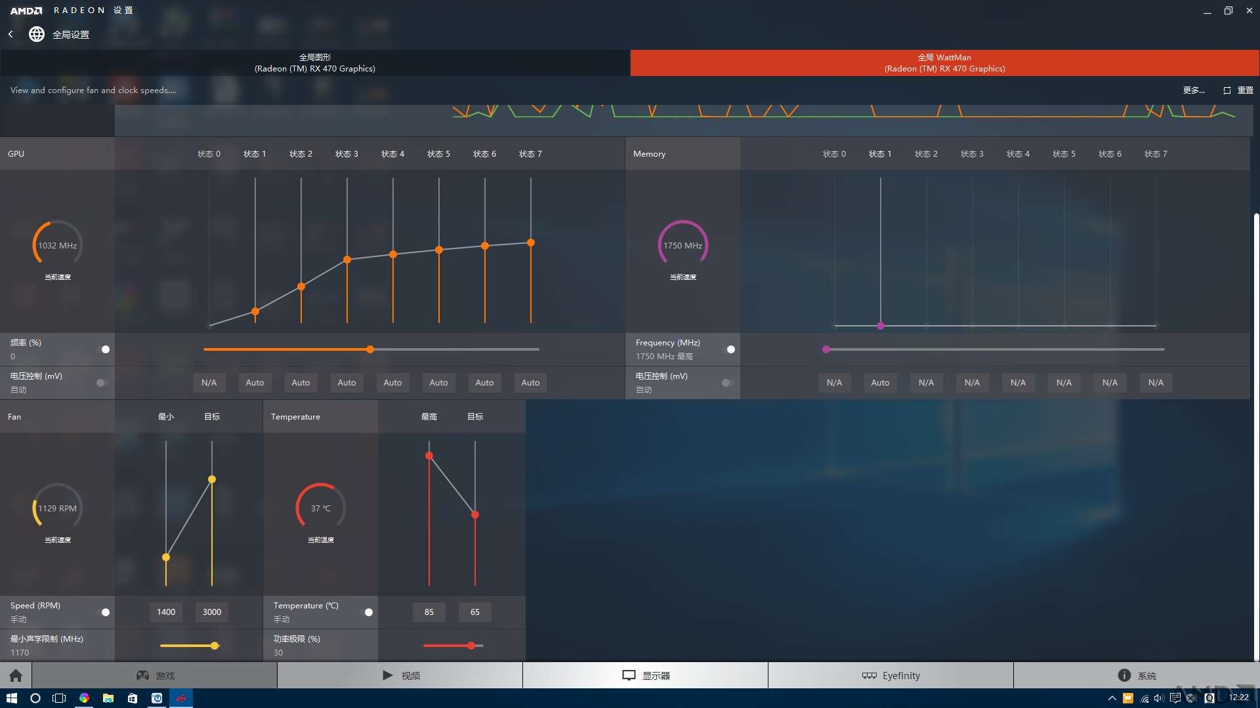Toggle Memory 电压控制 (mV) switch
The height and width of the screenshot is (708, 1260).
click(x=728, y=383)
